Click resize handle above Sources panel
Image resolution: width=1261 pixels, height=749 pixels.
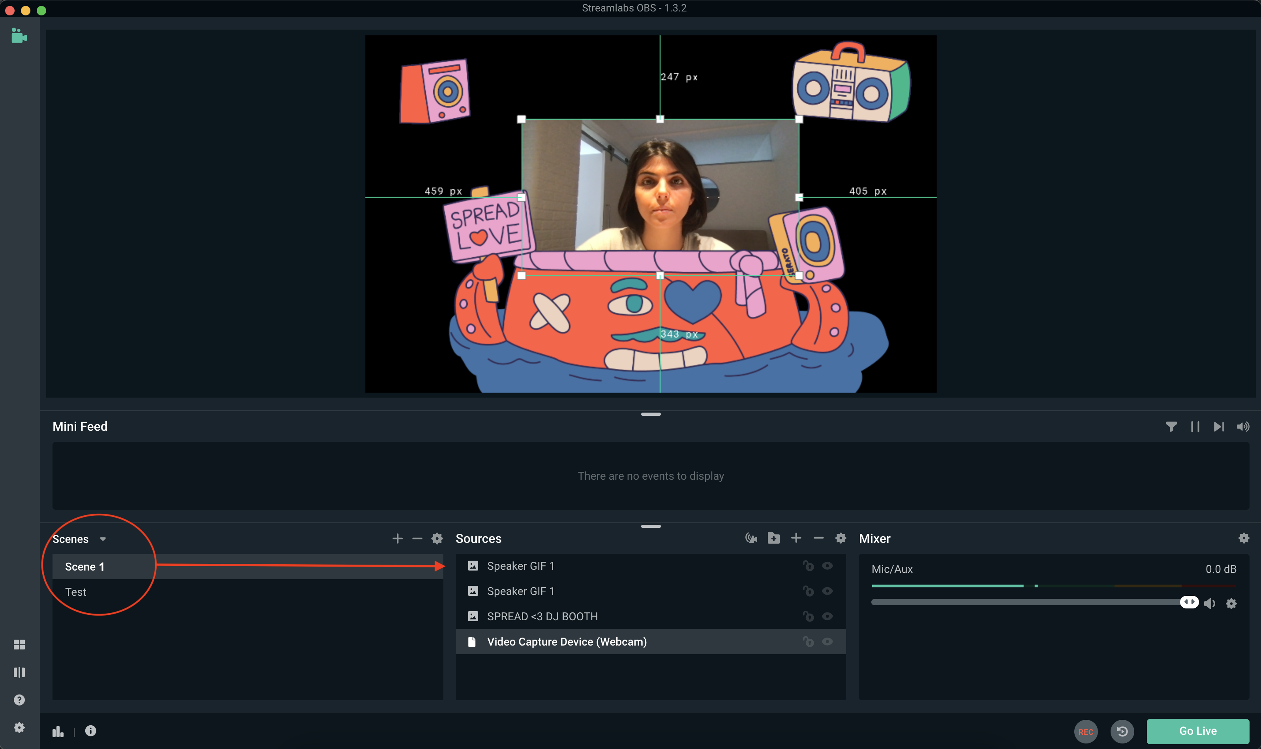[651, 526]
